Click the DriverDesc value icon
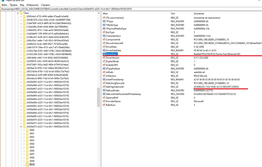262x167 pixels. [x=104, y=54]
